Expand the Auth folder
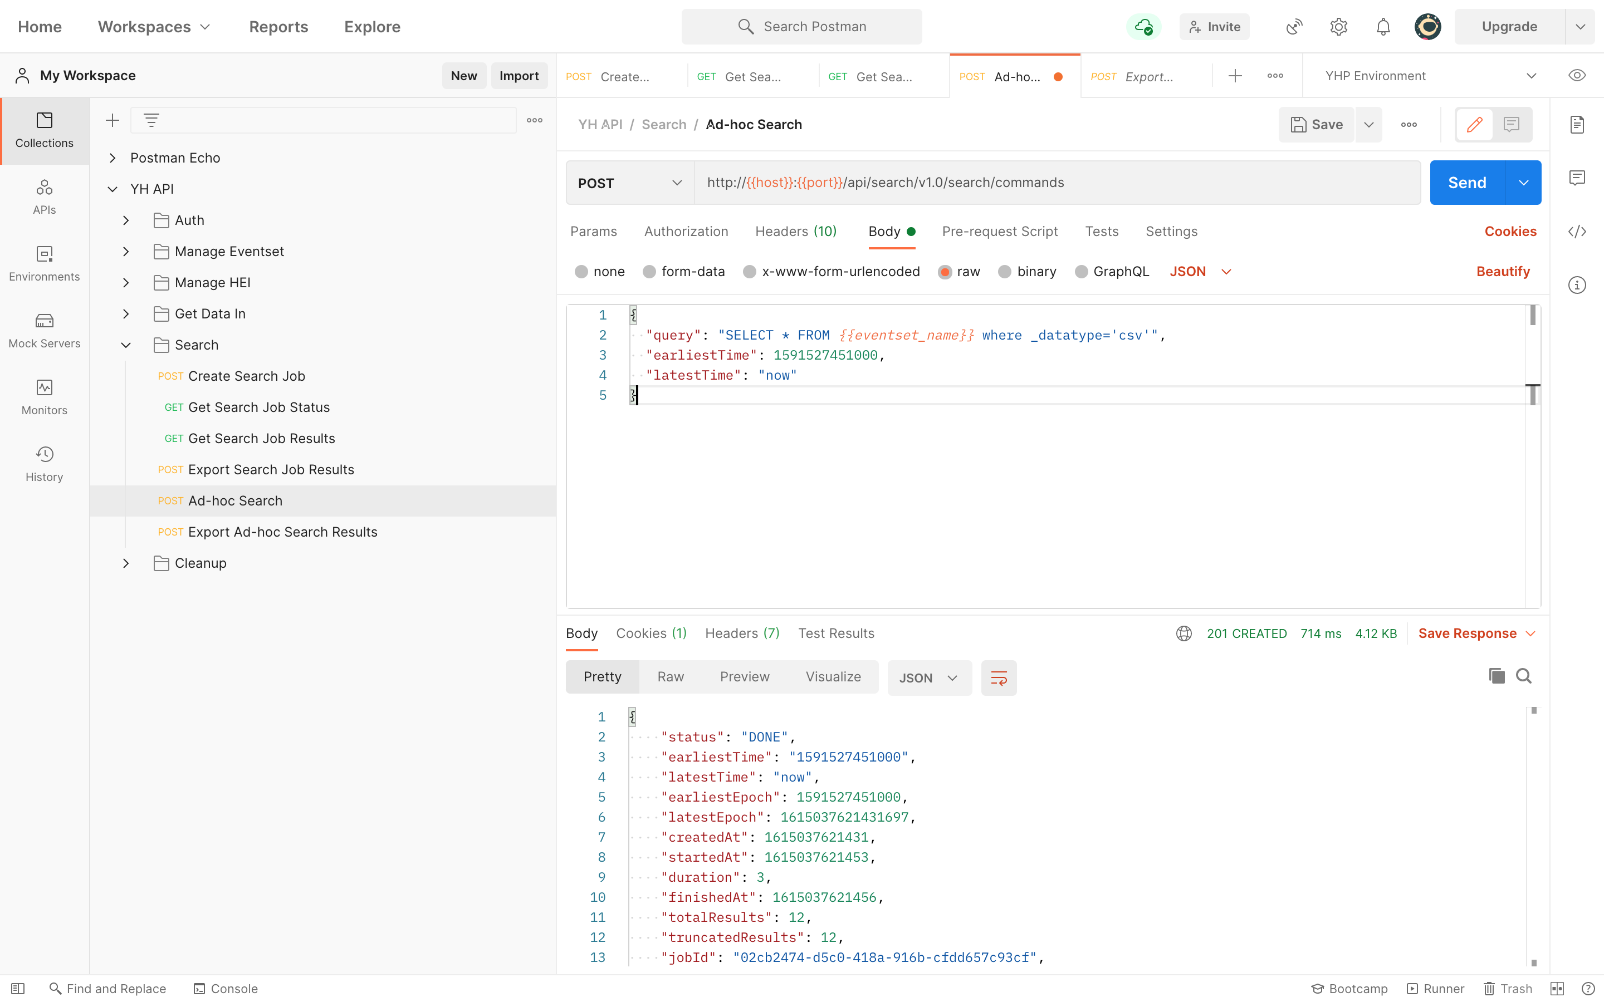 126,220
